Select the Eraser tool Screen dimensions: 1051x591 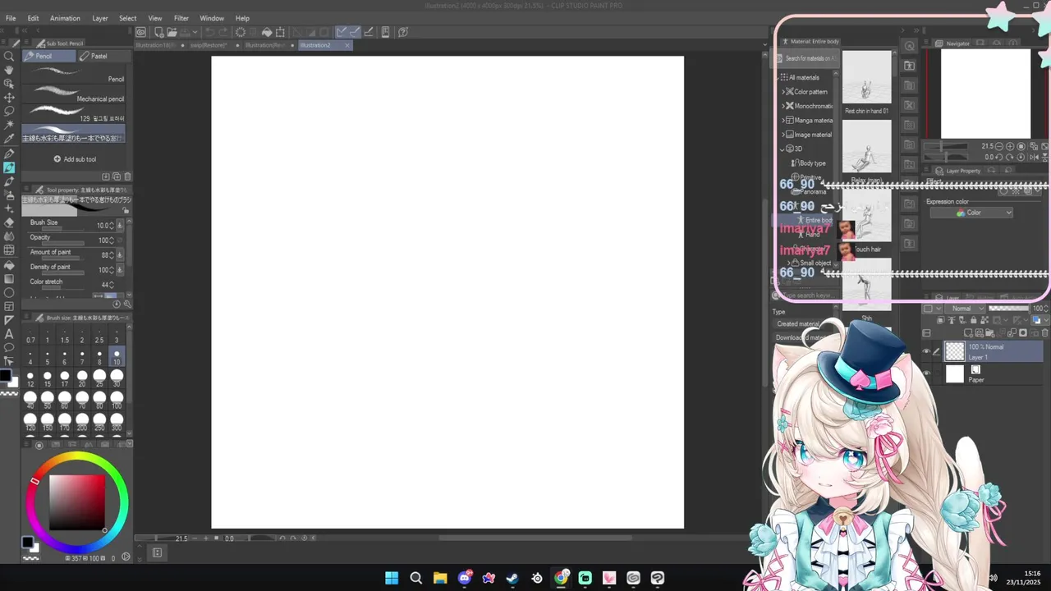coord(9,222)
